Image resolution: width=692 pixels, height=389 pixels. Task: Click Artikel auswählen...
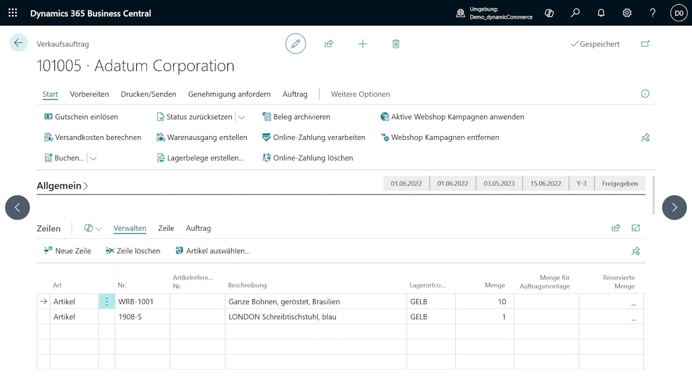pos(212,251)
